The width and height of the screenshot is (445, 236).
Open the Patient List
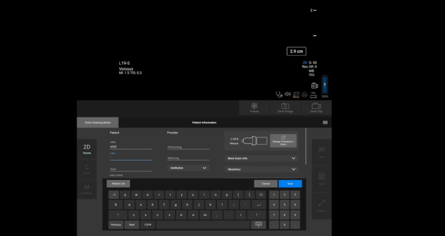pos(118,183)
